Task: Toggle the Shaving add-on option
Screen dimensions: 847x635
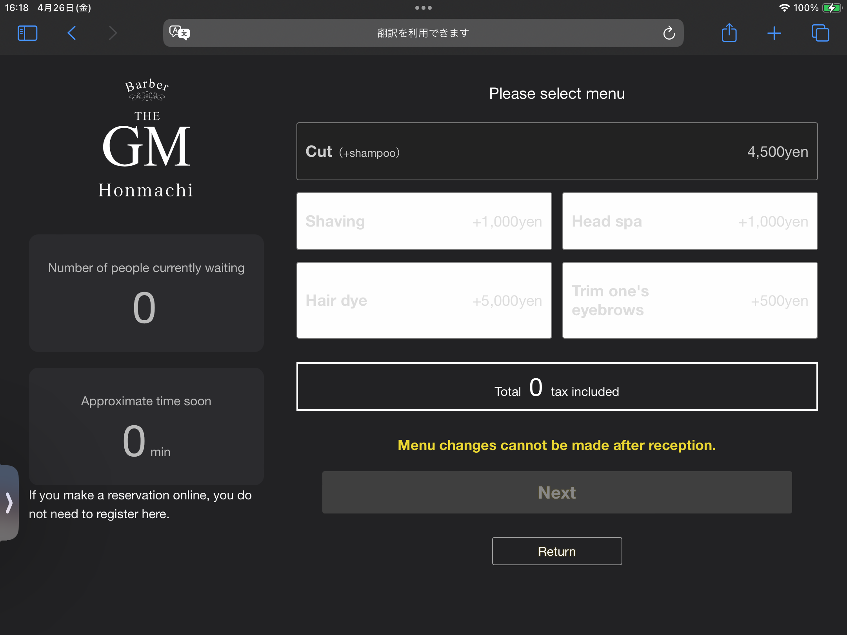Action: [x=424, y=221]
